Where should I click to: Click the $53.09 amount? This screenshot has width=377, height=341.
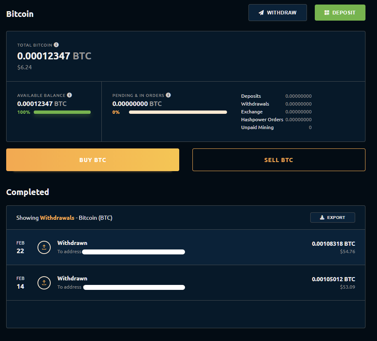347,287
